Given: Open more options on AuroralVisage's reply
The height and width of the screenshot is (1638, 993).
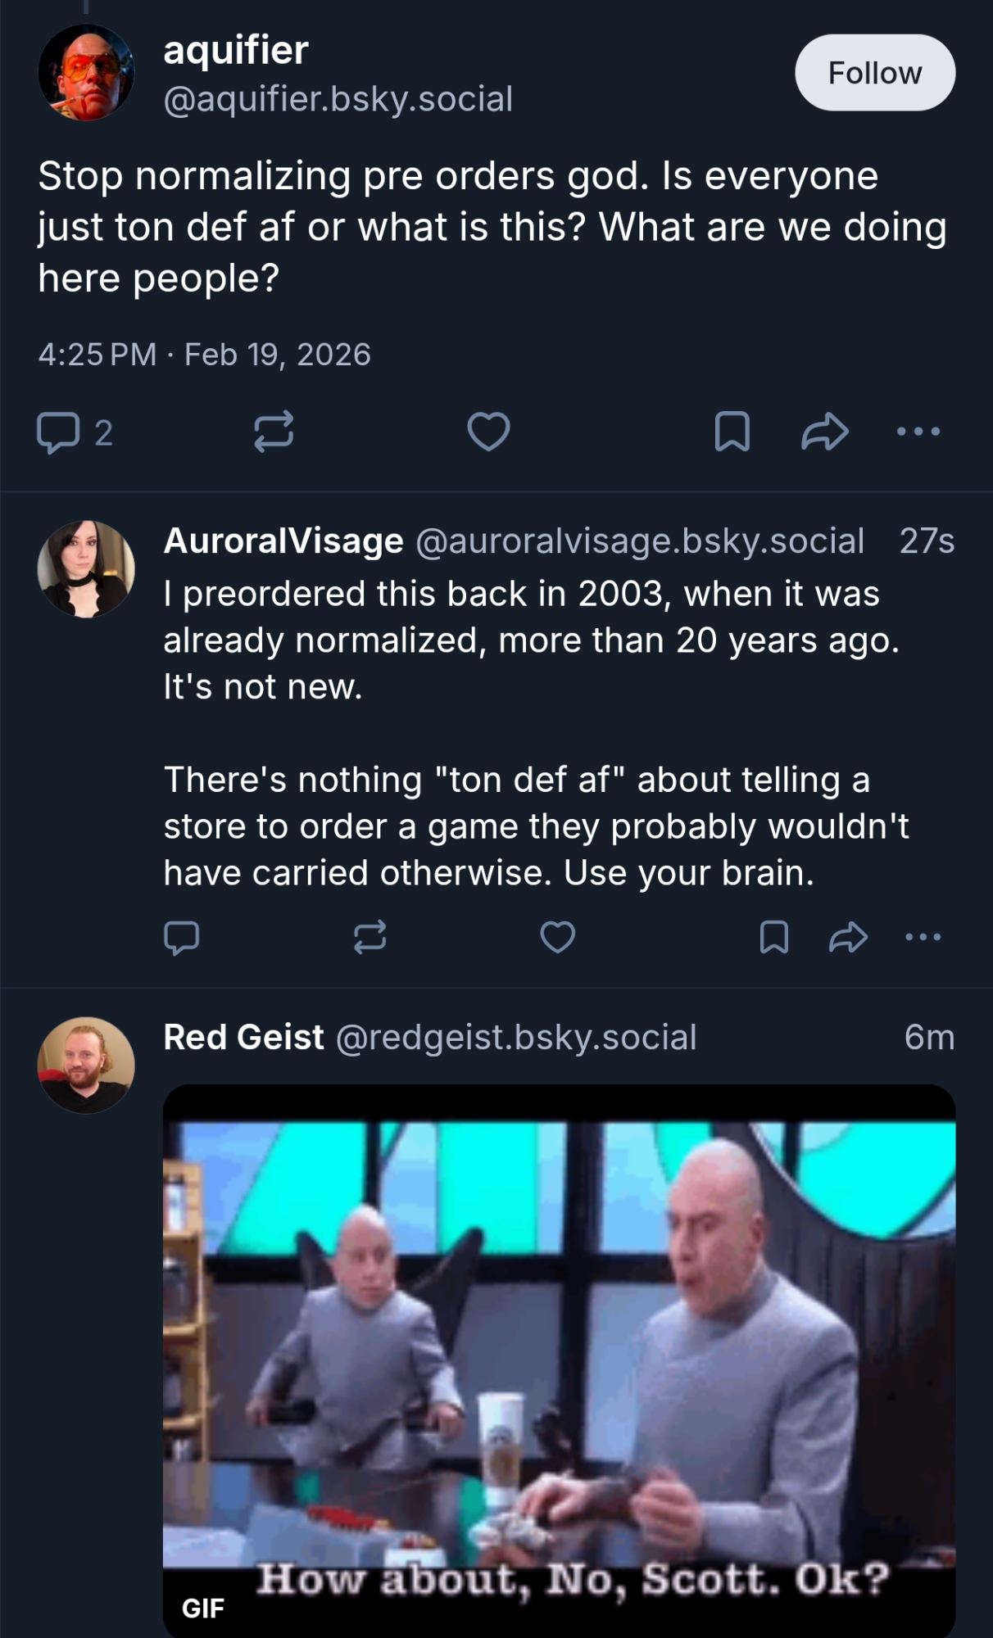Looking at the screenshot, I should coord(923,938).
